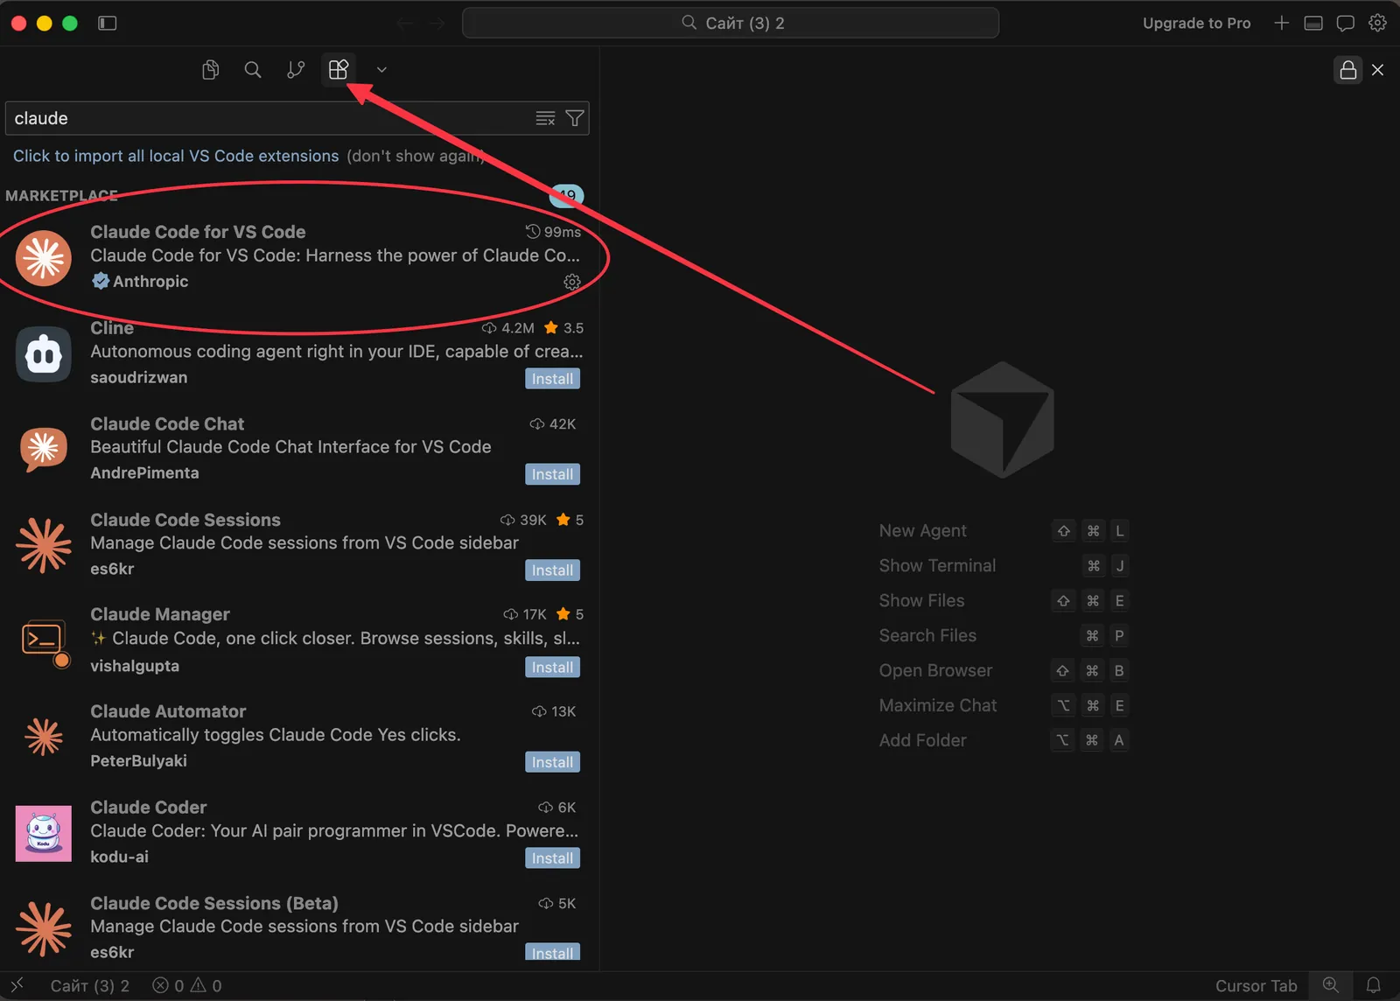Install the Claude Coder extension
This screenshot has width=1400, height=1001.
(552, 858)
